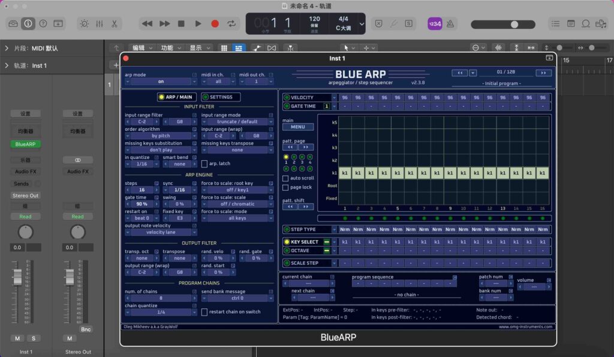Enable restart chain on switch checkbox
614x357 pixels.
point(204,312)
